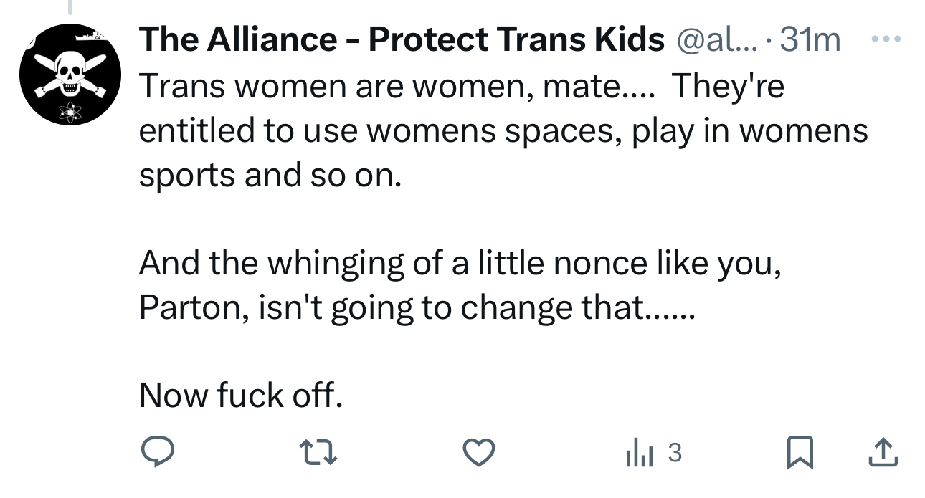This screenshot has height=498, width=925.
Task: Click the thread connector line above the avatar
Action: tap(70, 7)
